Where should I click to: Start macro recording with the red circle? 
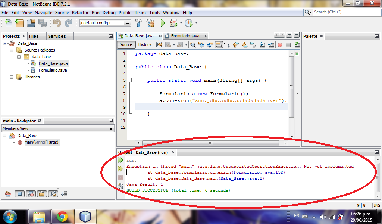280,45
